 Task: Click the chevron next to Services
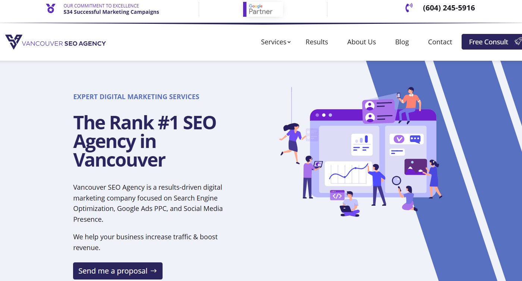tap(289, 42)
